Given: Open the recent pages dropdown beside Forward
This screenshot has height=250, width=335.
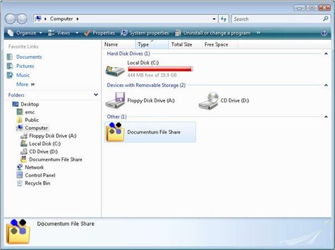Looking at the screenshot, I should 30,19.
